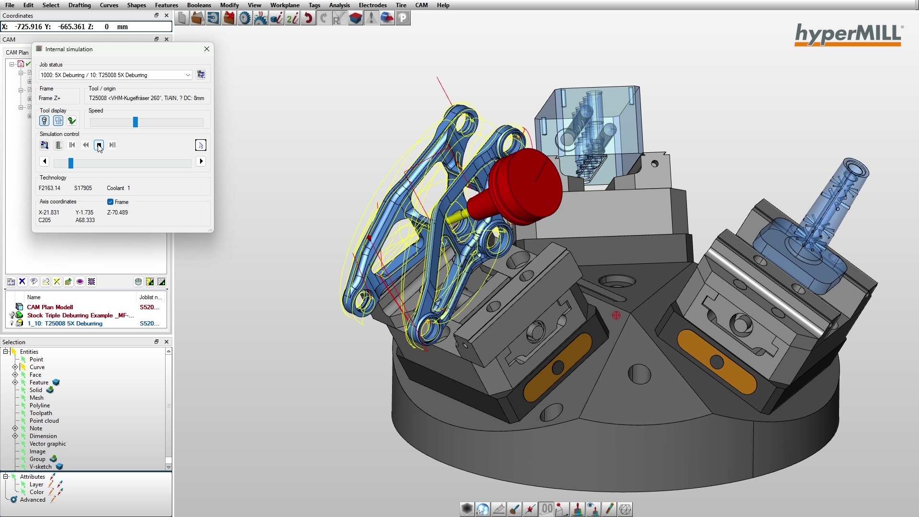Expand the Note entity node

(15, 428)
